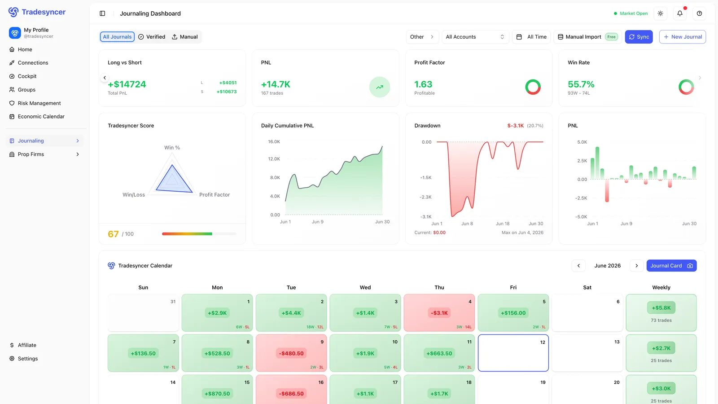Select the Manual journals filter
This screenshot has width=718, height=404.
coord(185,37)
